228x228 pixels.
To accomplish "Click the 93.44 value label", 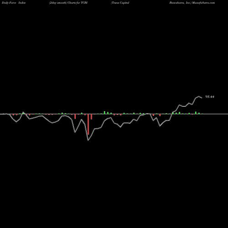I will pyautogui.click(x=210, y=97).
